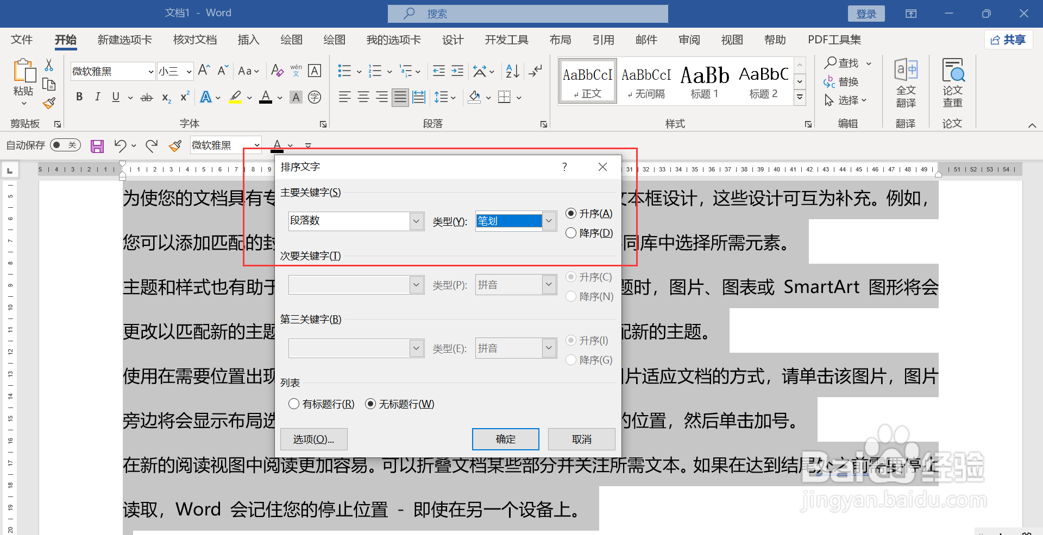
Task: Open primary keyword dropdown showing 段落数
Action: coord(416,221)
